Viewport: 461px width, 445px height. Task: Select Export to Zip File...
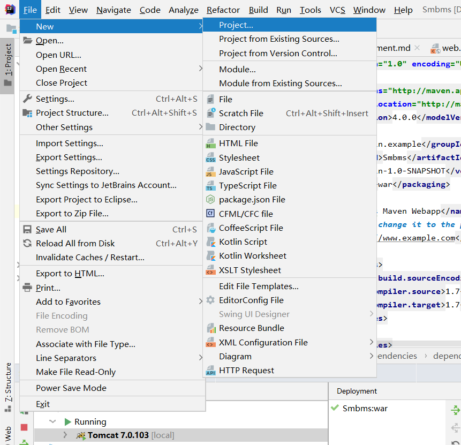(112, 214)
